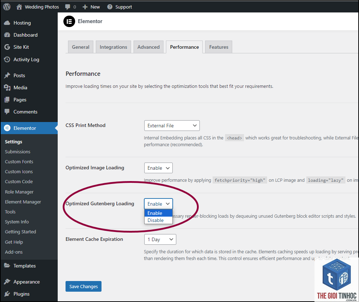
Task: Select Enable option in Gutenberg dropdown list
Action: 158,213
